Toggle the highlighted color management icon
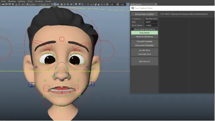The width and height of the screenshot is (215, 121). (128, 4)
